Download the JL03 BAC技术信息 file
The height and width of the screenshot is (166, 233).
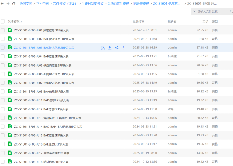(110, 48)
